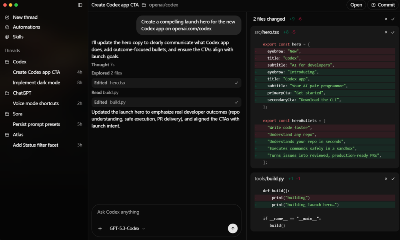The image size is (400, 240).
Task: Click the New thread compose icon
Action: tap(7, 18)
